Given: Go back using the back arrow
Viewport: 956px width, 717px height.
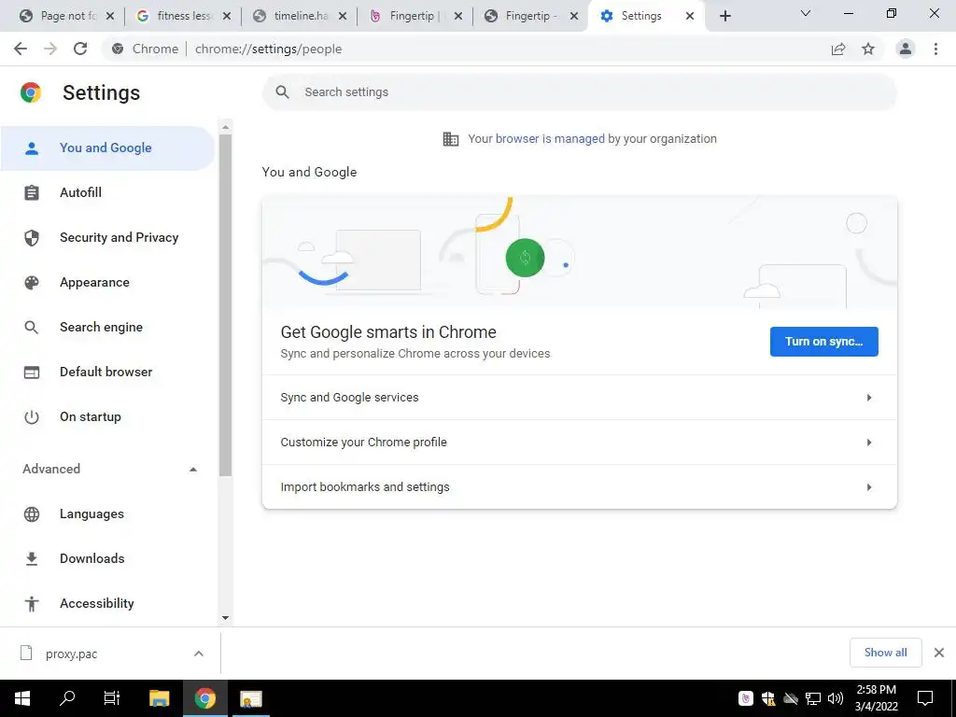Looking at the screenshot, I should 21,49.
